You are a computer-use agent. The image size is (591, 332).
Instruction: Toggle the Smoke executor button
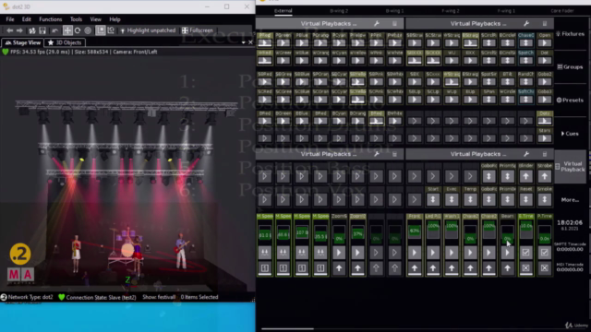pos(544,196)
